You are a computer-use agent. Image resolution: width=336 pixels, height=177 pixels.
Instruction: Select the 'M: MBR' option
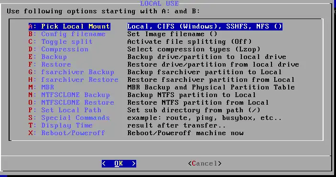42,87
